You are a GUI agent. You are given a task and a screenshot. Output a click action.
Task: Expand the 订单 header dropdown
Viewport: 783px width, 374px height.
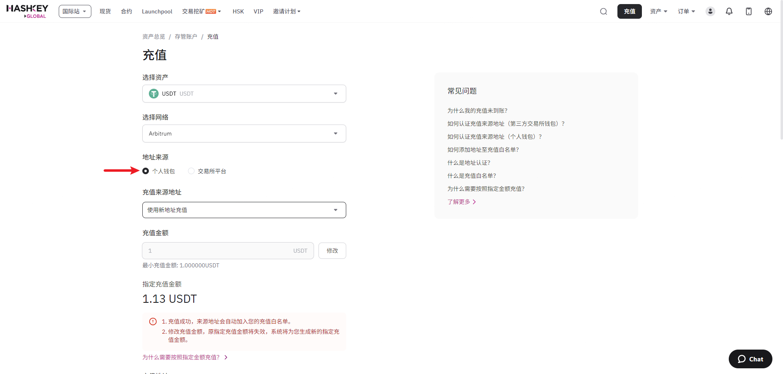686,11
